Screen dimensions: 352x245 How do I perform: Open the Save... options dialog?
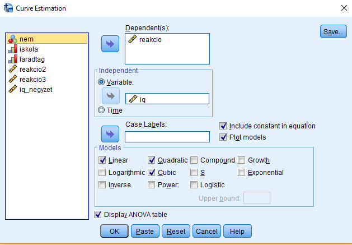[334, 31]
